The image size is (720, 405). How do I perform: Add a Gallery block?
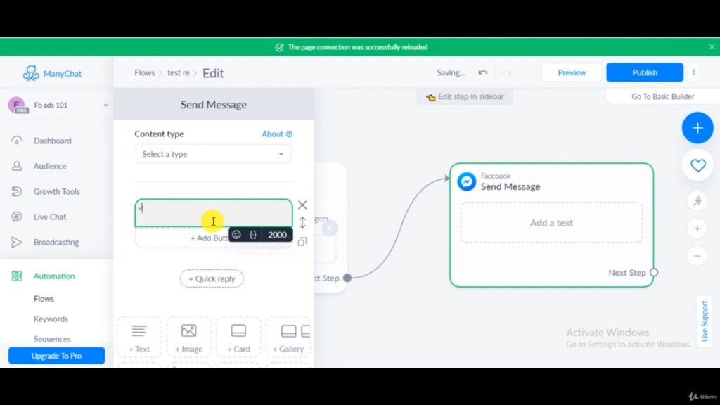click(288, 337)
